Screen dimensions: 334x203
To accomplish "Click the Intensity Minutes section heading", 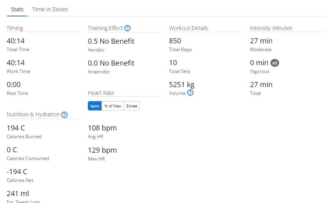I will click(271, 28).
